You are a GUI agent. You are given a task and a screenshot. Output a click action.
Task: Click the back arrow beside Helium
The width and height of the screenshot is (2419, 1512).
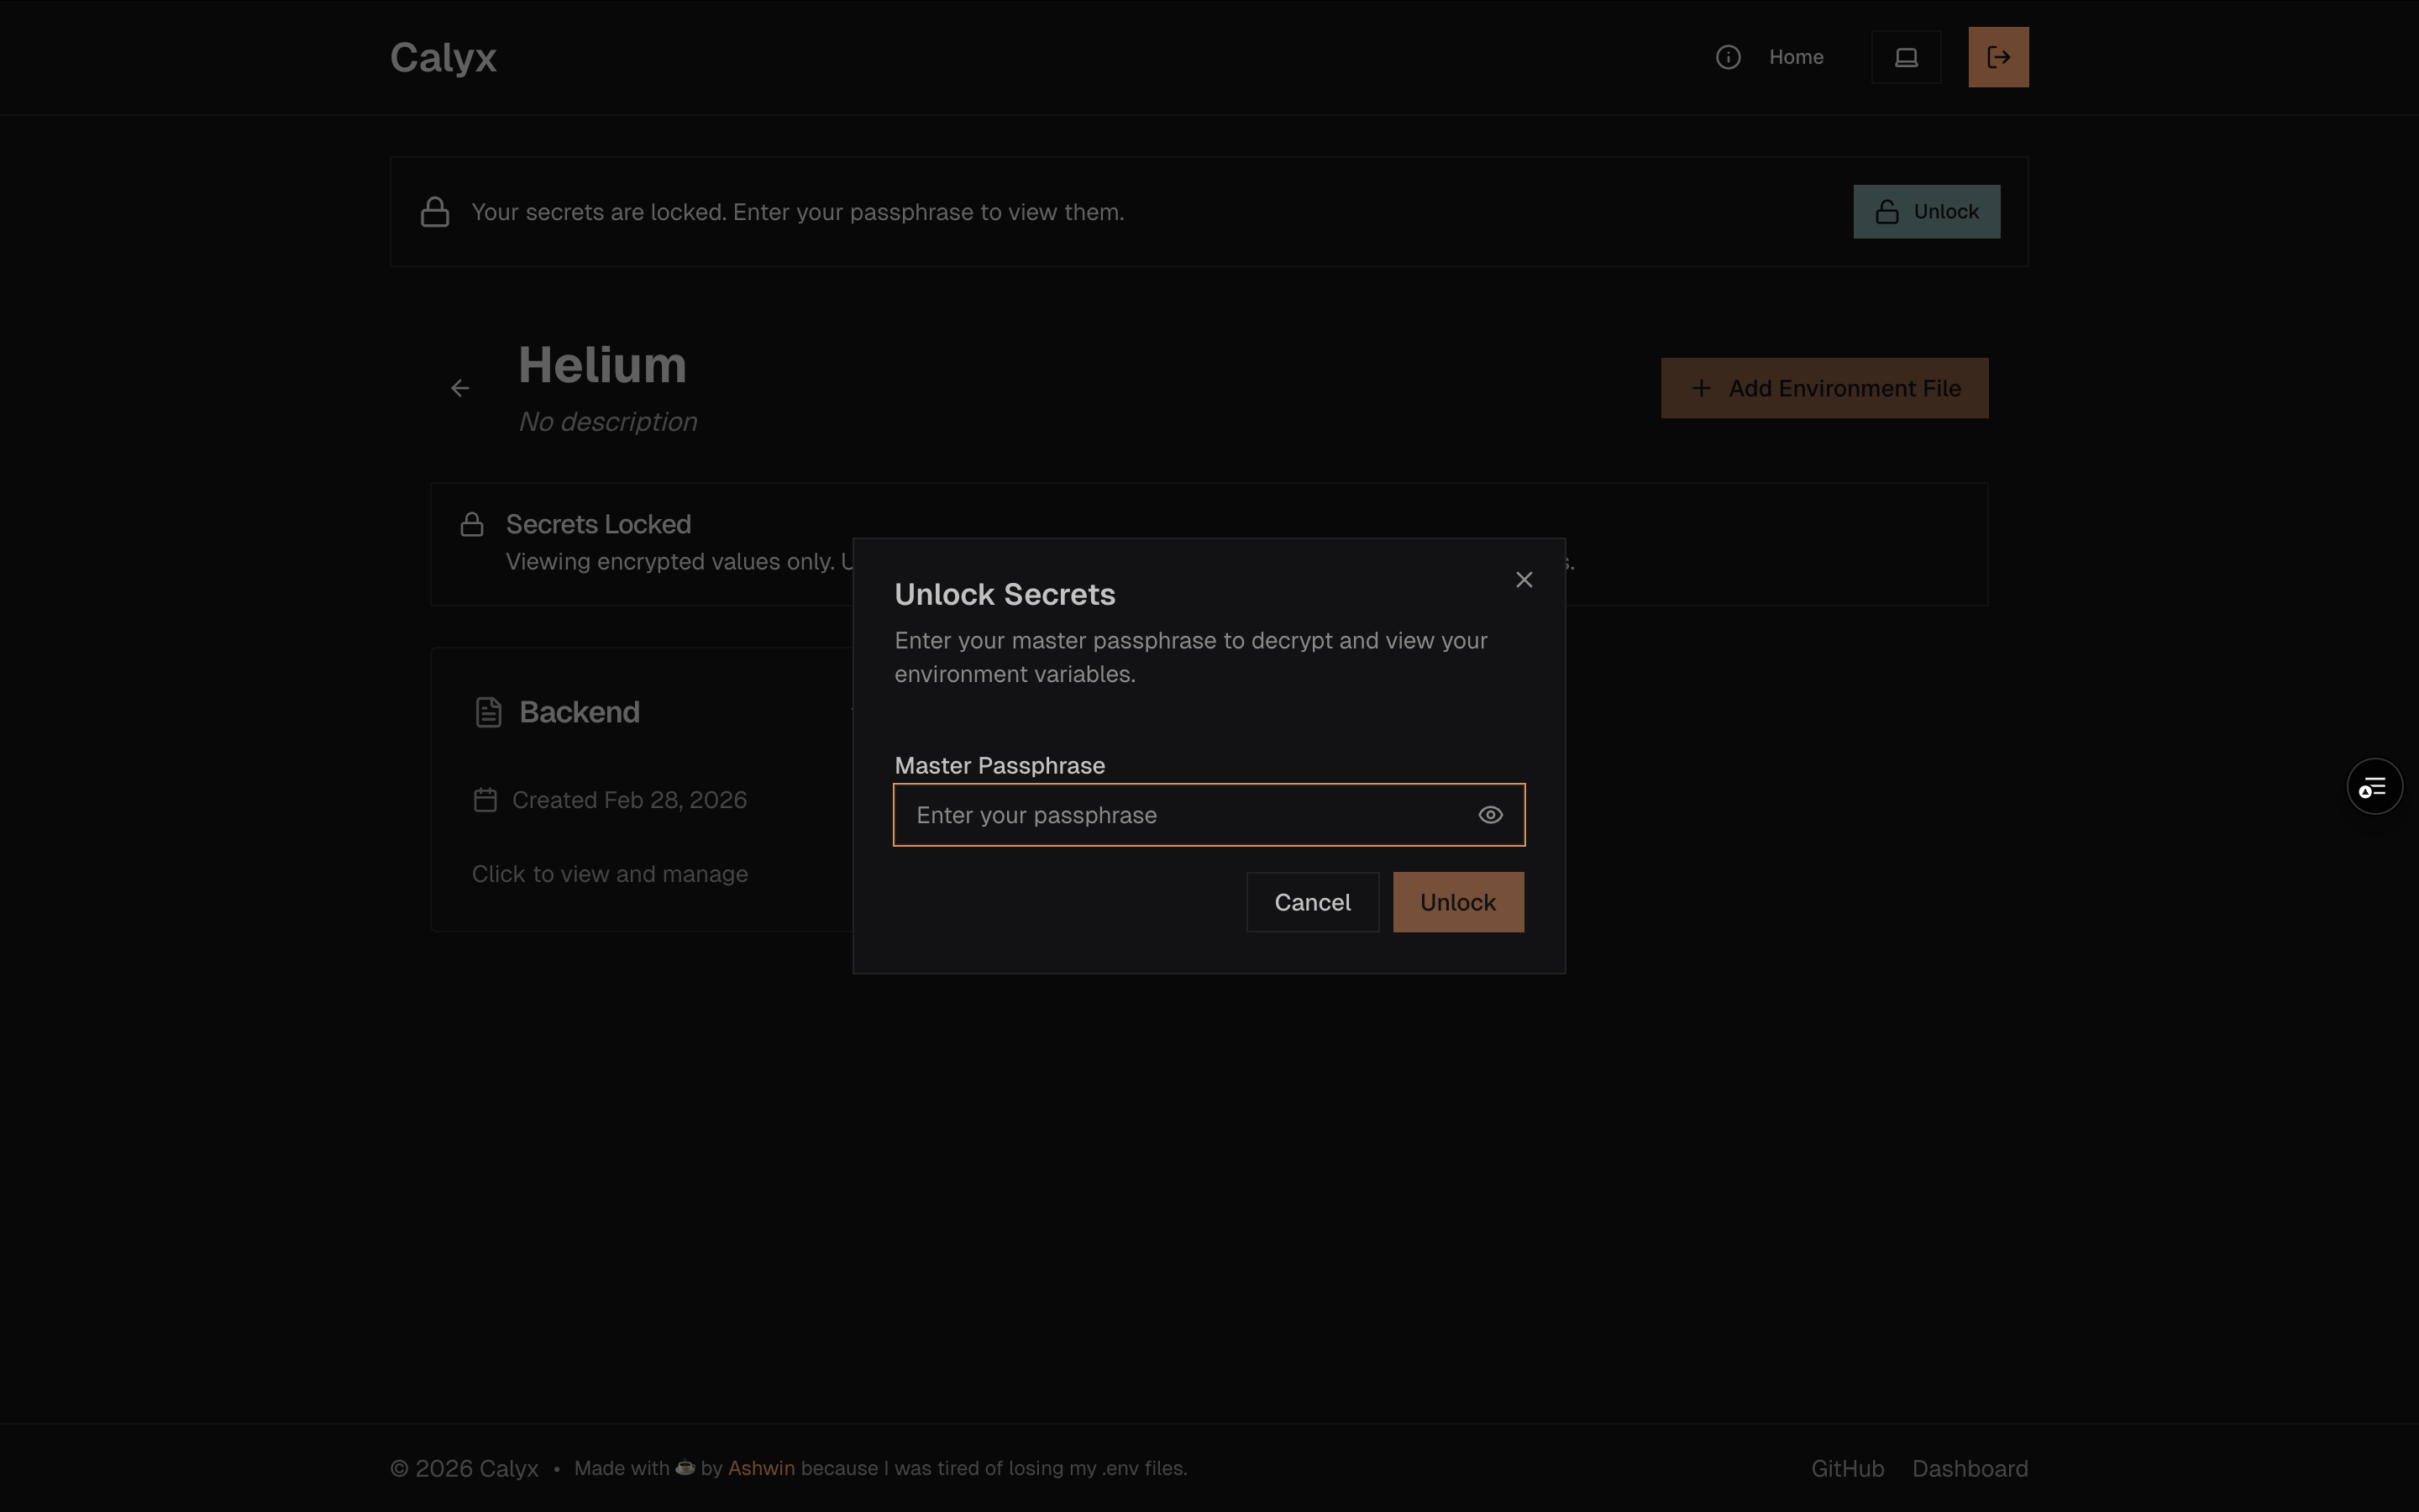click(459, 388)
